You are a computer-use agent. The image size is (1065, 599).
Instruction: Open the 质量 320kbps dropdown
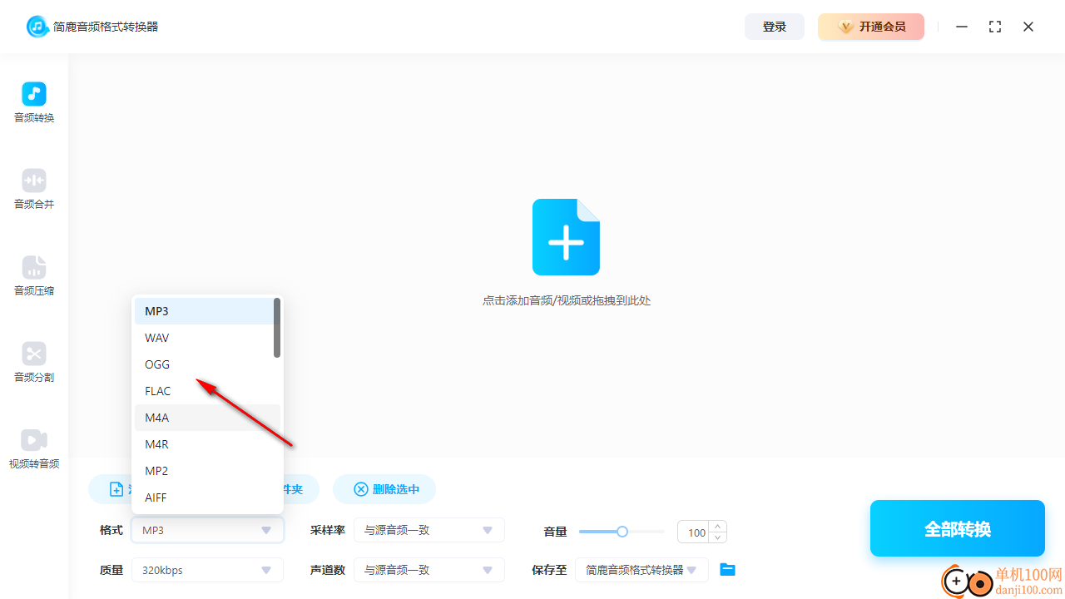[x=207, y=570]
